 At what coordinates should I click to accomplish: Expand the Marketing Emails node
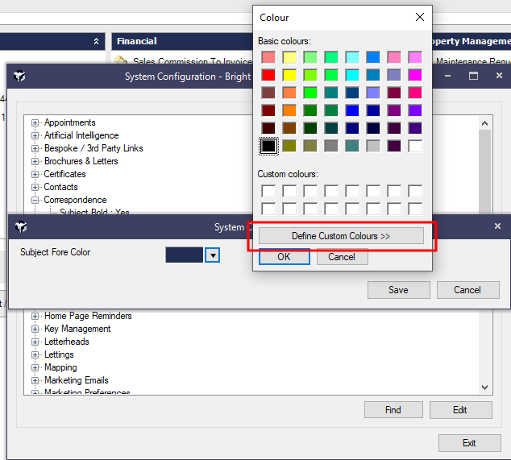point(35,381)
